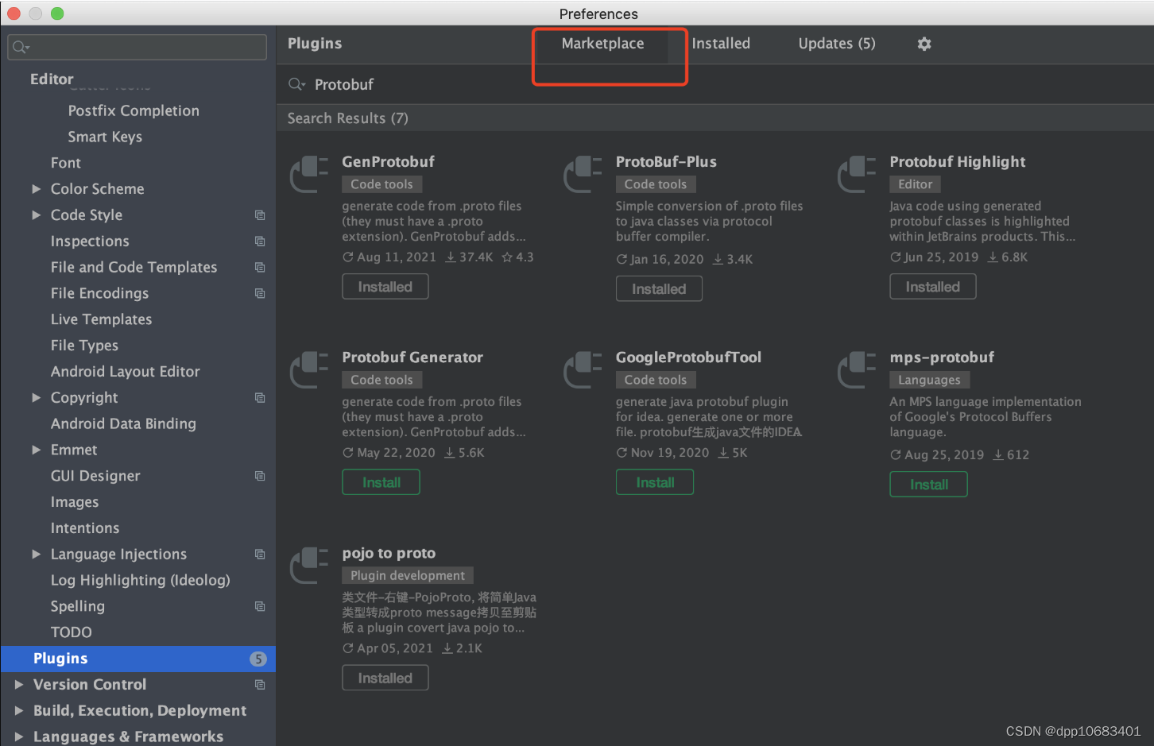Expand the Languages & Frameworks section
This screenshot has height=746, width=1154.
(17, 736)
